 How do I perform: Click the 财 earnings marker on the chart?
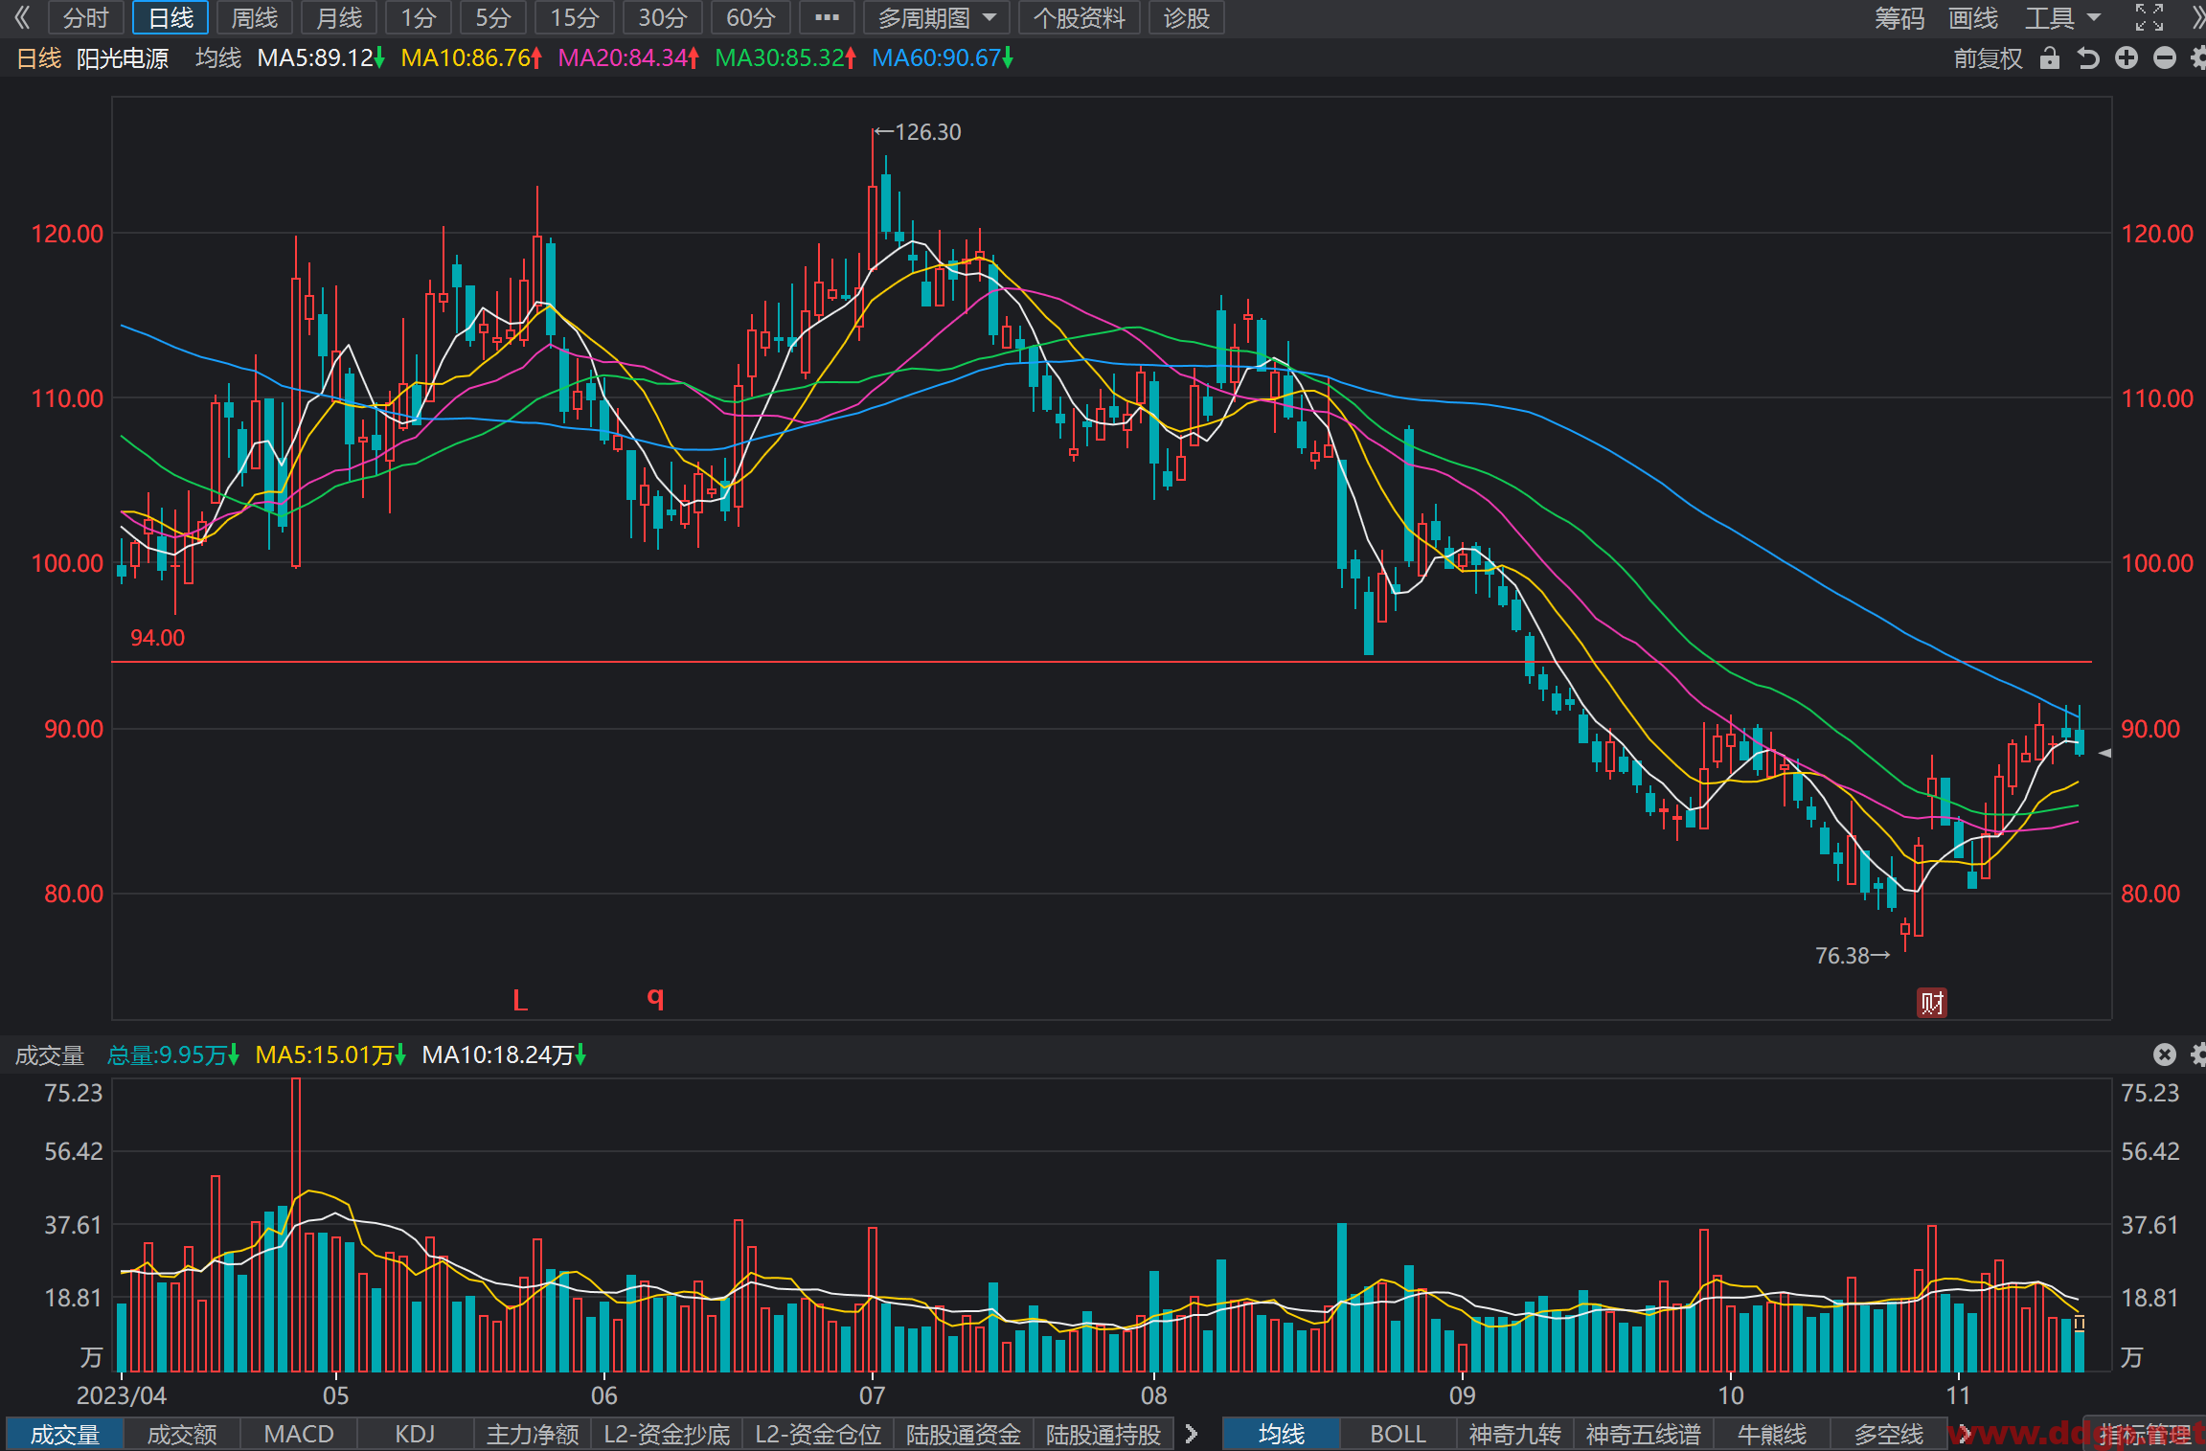click(x=1932, y=1003)
